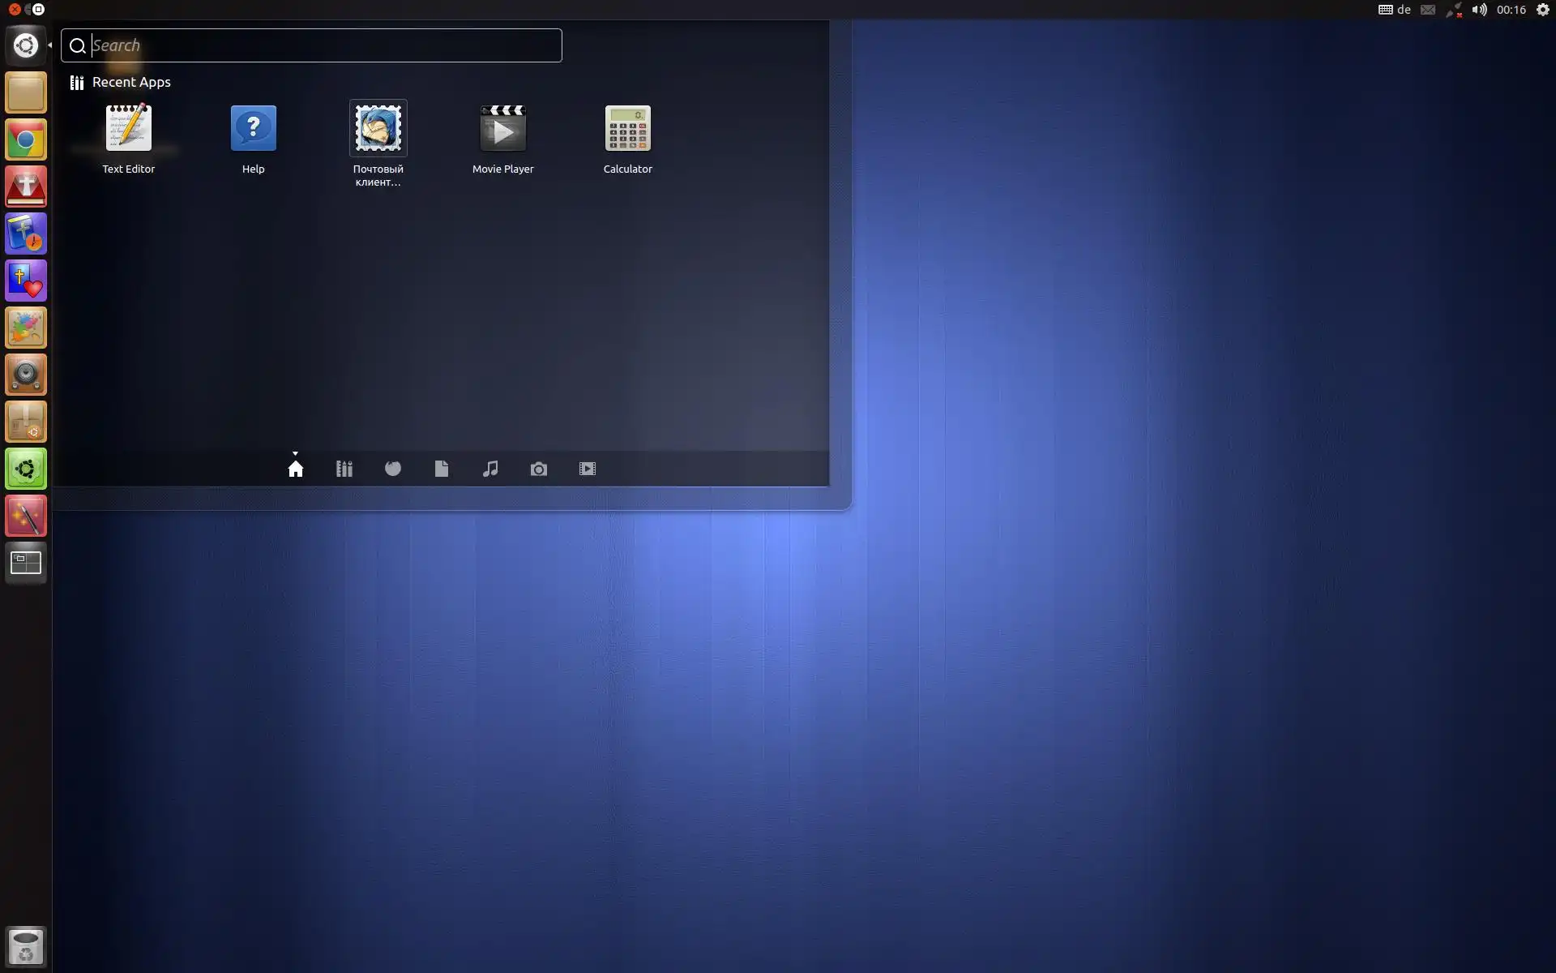Open the Photos lens camera tab
The image size is (1556, 973).
[x=539, y=469]
